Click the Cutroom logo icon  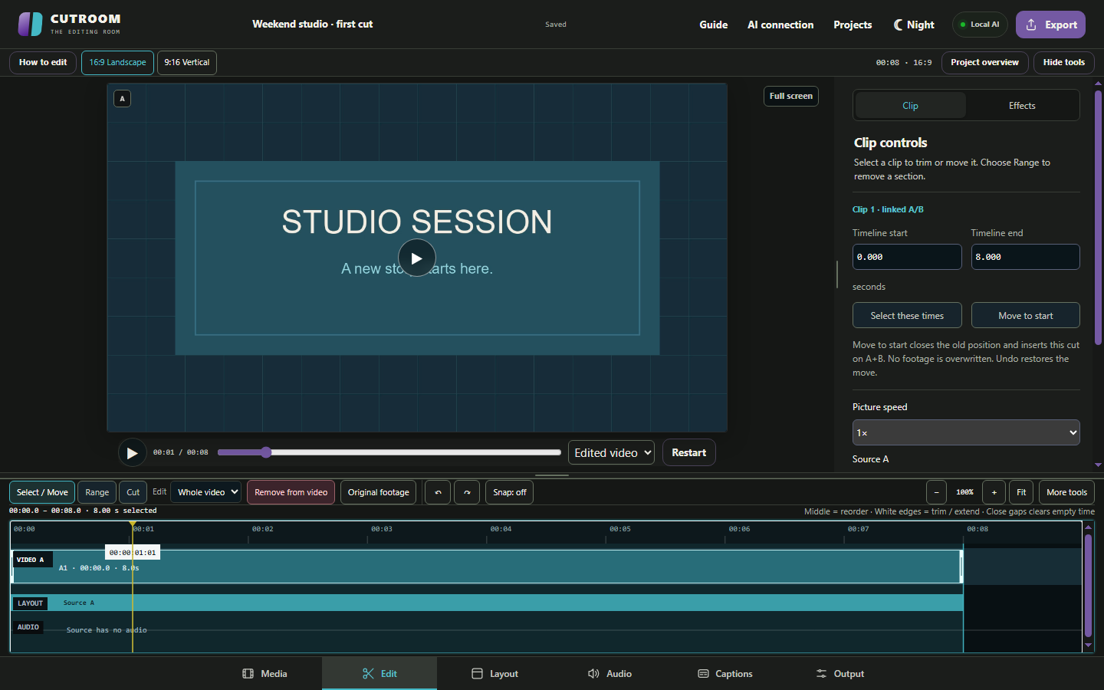coord(31,24)
